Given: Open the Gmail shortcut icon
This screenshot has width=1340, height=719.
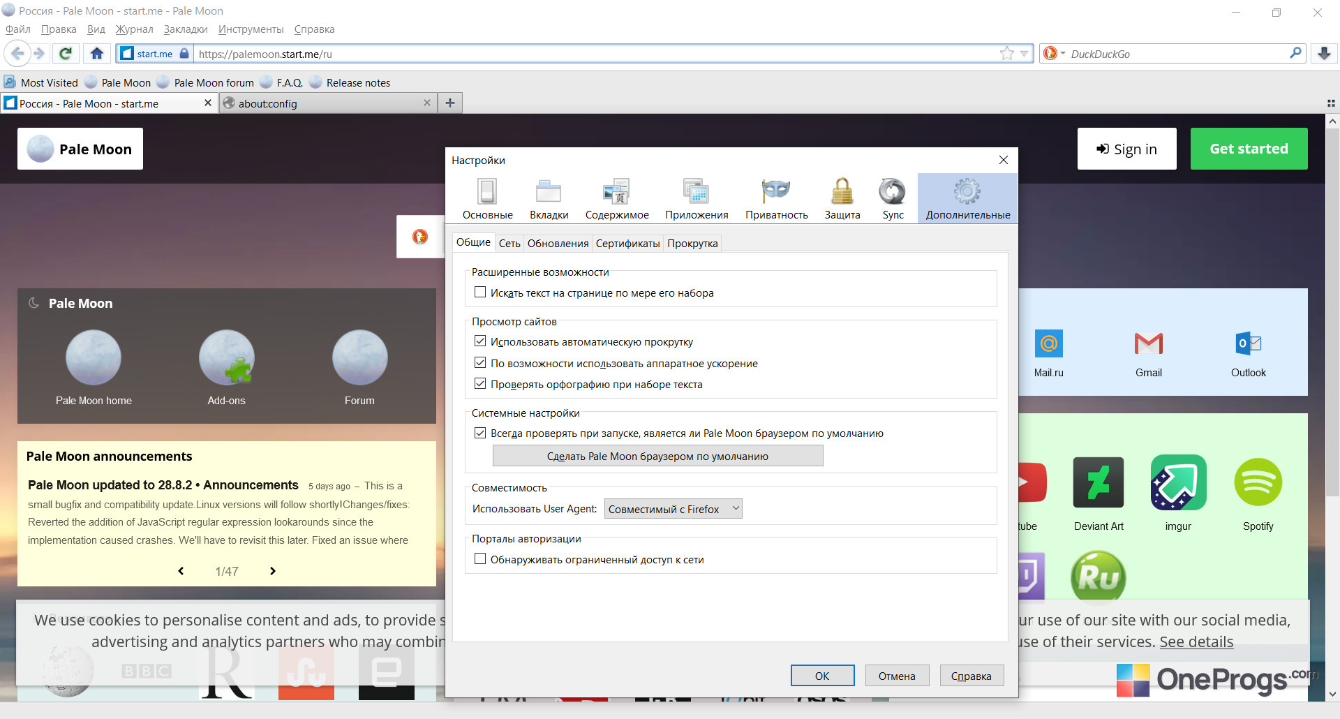Looking at the screenshot, I should [1149, 343].
